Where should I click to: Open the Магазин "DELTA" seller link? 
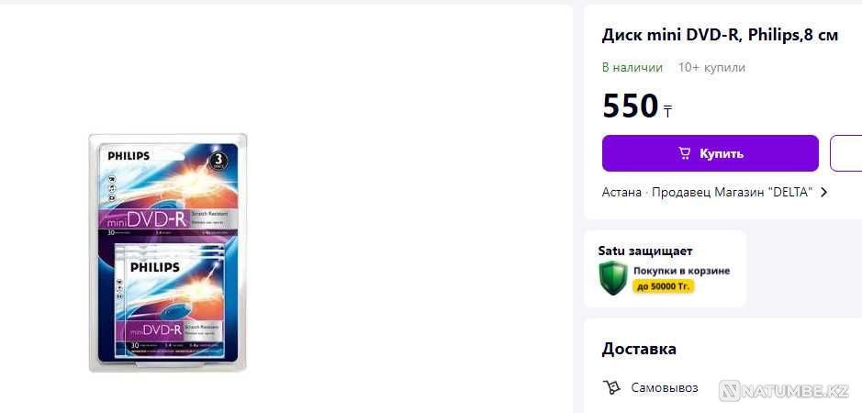pyautogui.click(x=767, y=193)
